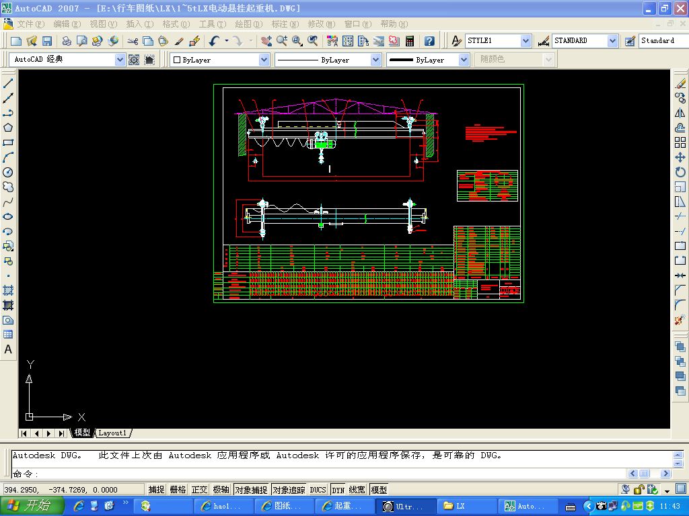Toggle 栅格 grid display in status bar

pos(178,490)
